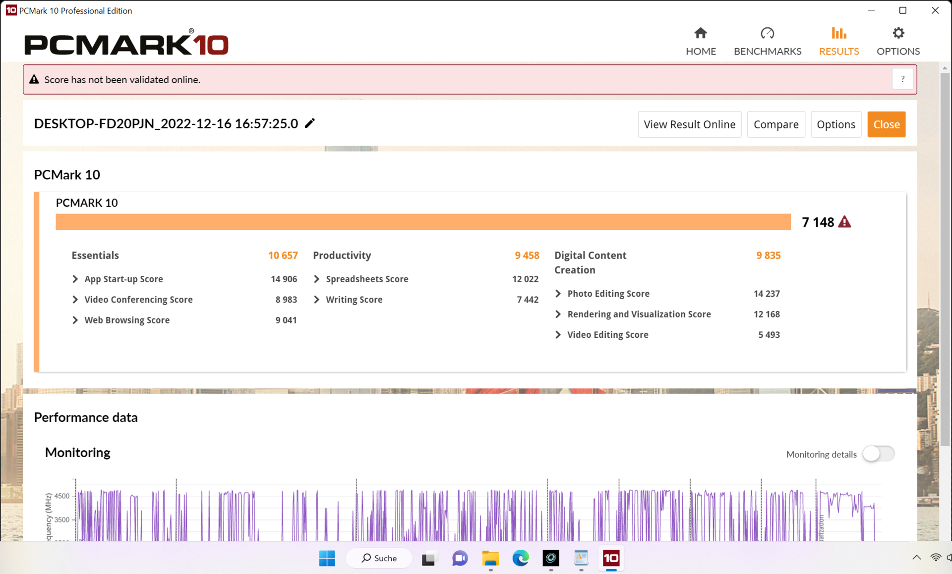Screen dimensions: 952x574
Task: Click the result name DESKTOP-FD20PJN text
Action: (166, 124)
